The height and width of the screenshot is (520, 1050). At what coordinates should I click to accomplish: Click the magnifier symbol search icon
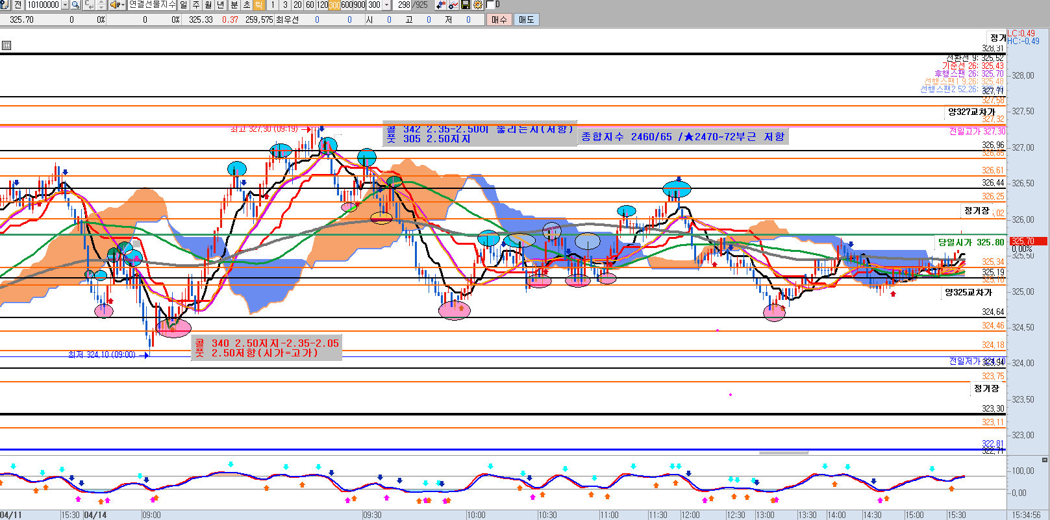click(x=75, y=5)
